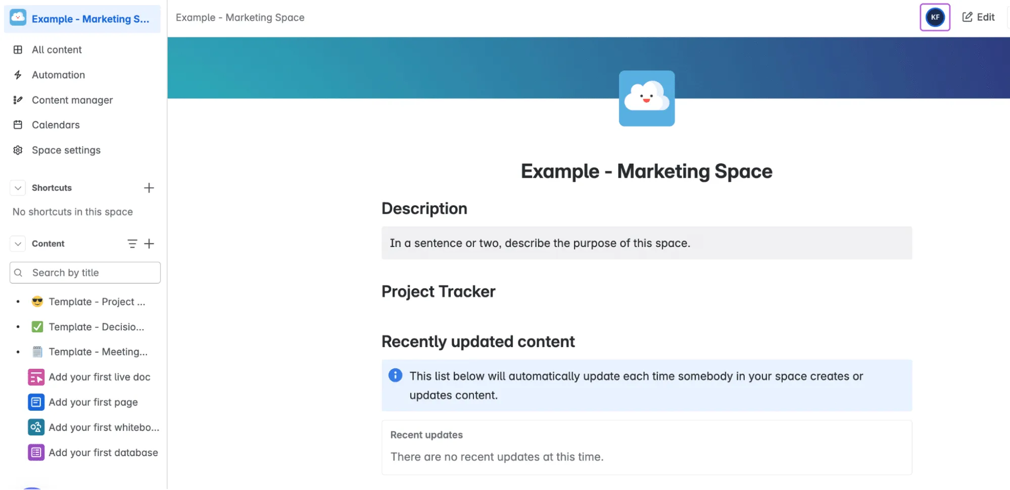Open All content in sidebar

click(57, 50)
